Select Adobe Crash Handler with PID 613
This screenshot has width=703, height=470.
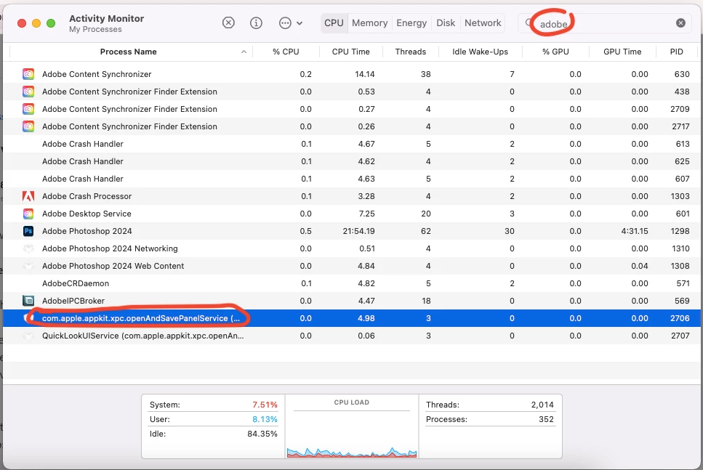[82, 144]
